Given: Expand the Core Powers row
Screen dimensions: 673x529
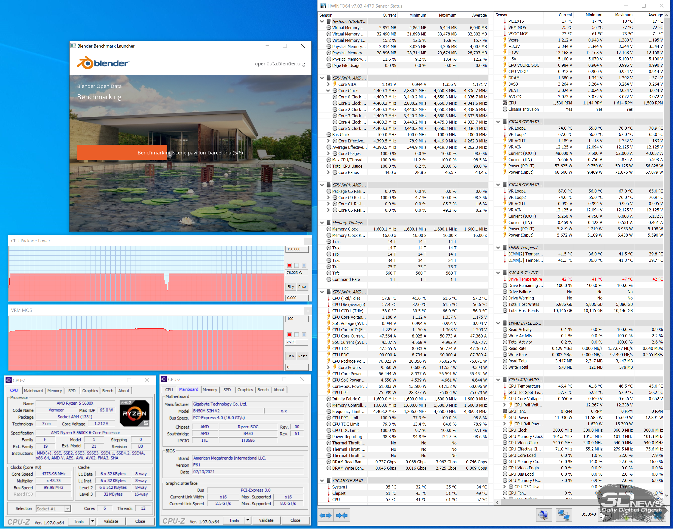Looking at the screenshot, I should click(x=328, y=367).
